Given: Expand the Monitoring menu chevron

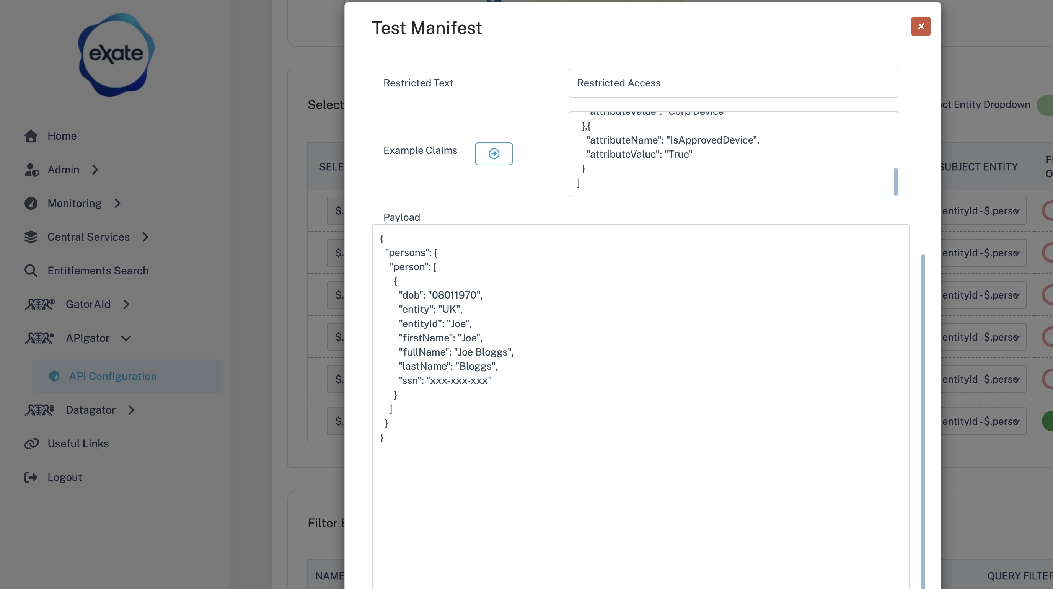Looking at the screenshot, I should click(118, 203).
